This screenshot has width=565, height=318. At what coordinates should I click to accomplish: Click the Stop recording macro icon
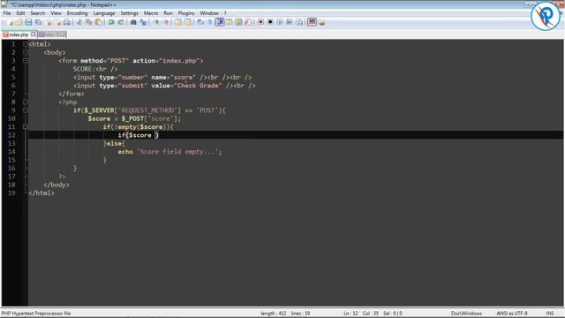pyautogui.click(x=270, y=22)
